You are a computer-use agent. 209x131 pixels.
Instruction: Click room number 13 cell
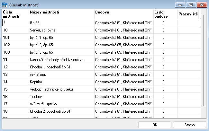(16, 74)
